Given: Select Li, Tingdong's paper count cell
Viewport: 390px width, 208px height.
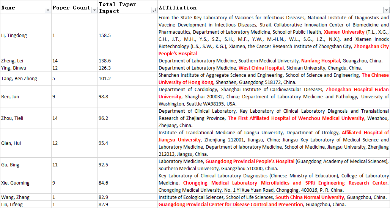Looking at the screenshot, I should coord(75,36).
